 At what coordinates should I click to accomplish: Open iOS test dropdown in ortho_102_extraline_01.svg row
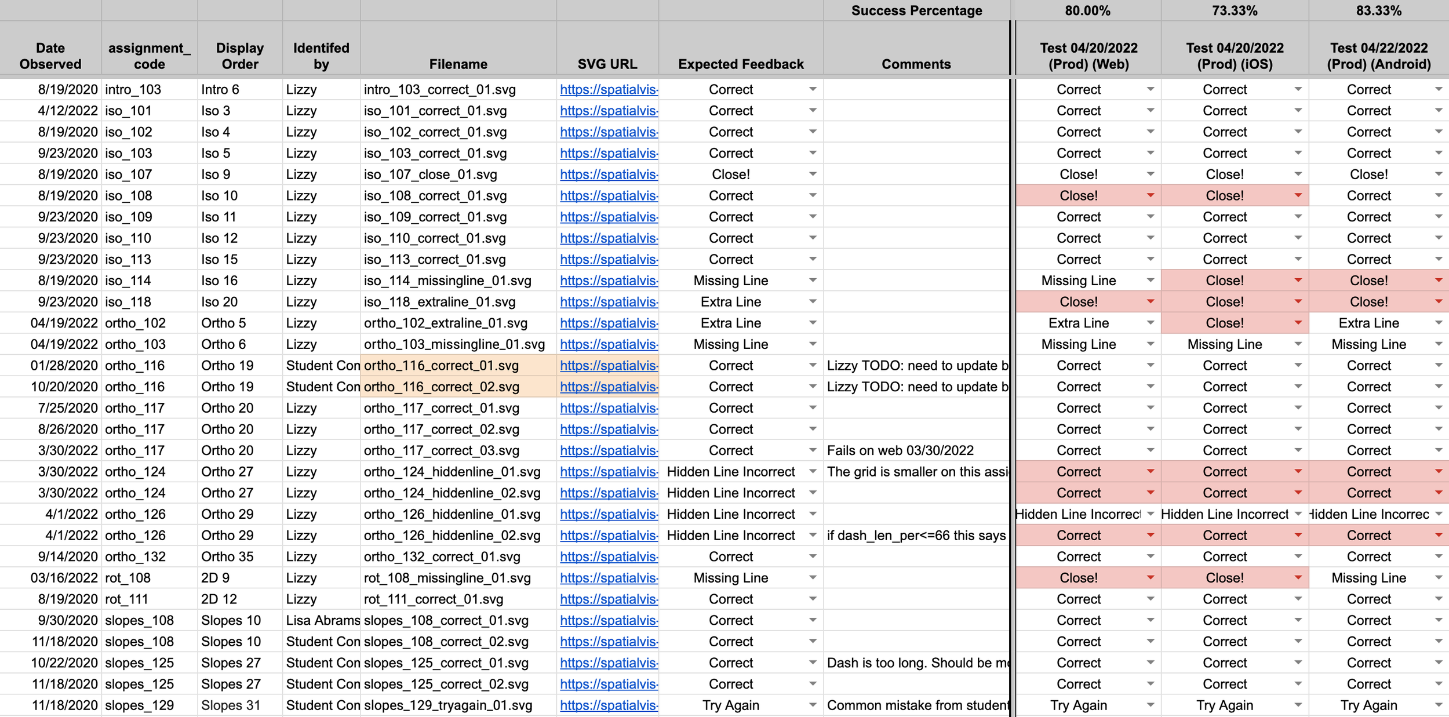click(1298, 323)
